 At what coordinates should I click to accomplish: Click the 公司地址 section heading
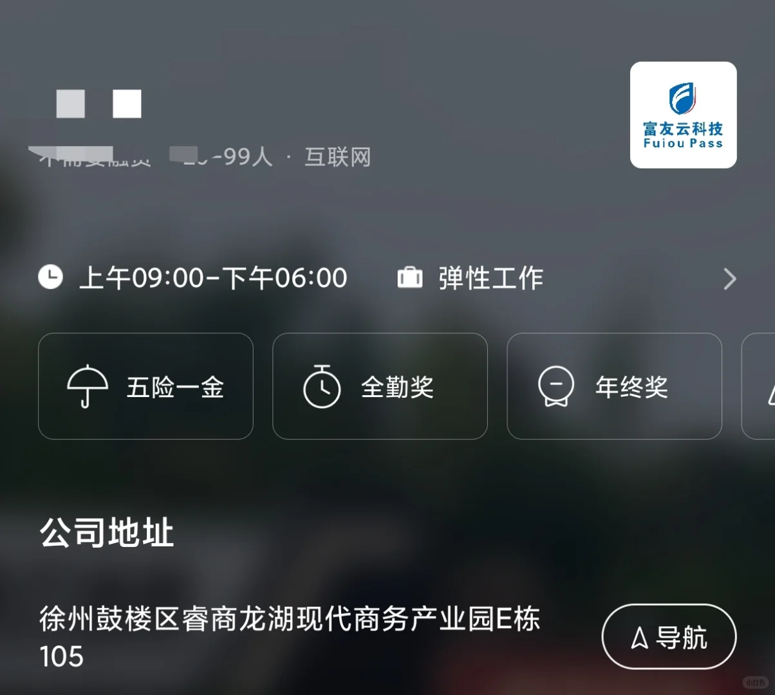pos(107,533)
